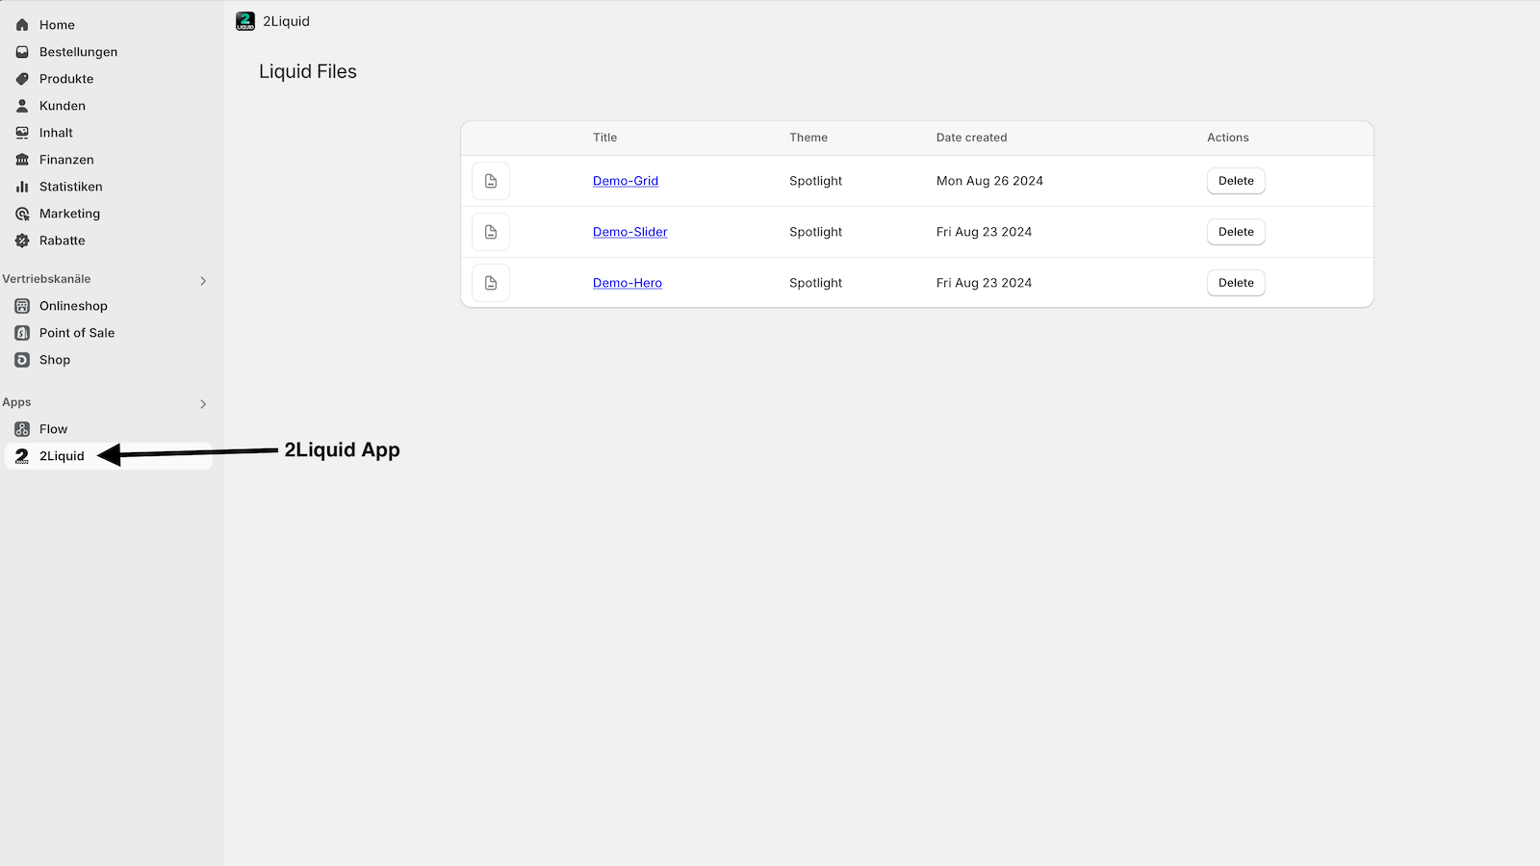Expand the Vertriebskanäle section

pyautogui.click(x=203, y=279)
